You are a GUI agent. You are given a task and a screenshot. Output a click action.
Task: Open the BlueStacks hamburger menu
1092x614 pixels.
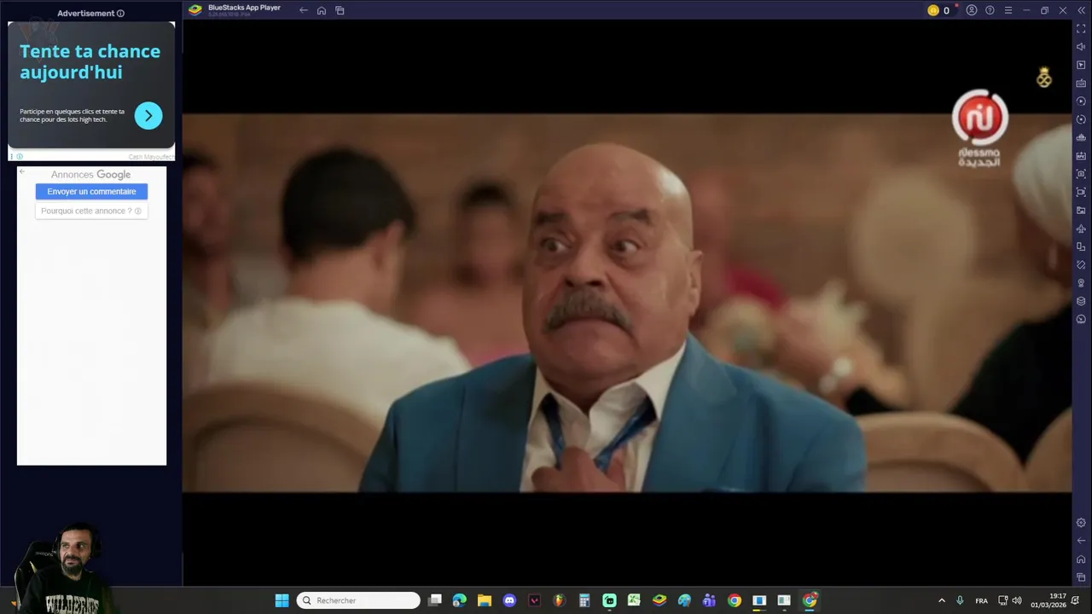[x=1008, y=10]
